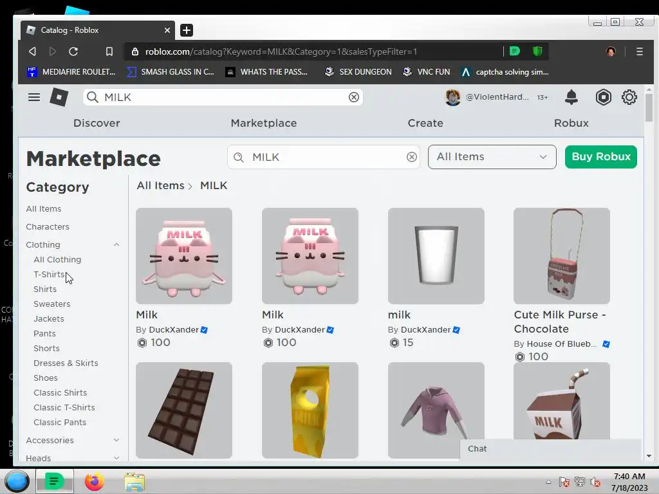Close the Catalog - Roblox tab
The width and height of the screenshot is (659, 494).
click(167, 30)
